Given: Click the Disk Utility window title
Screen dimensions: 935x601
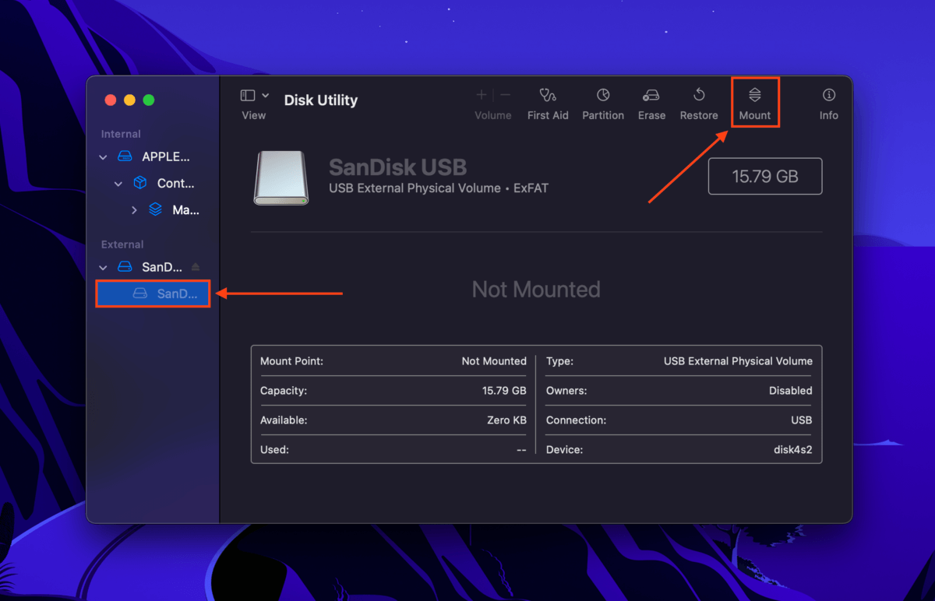Looking at the screenshot, I should click(x=321, y=100).
